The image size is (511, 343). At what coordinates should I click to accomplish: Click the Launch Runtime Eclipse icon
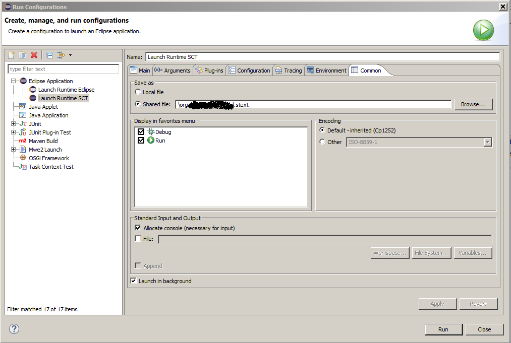[x=33, y=90]
